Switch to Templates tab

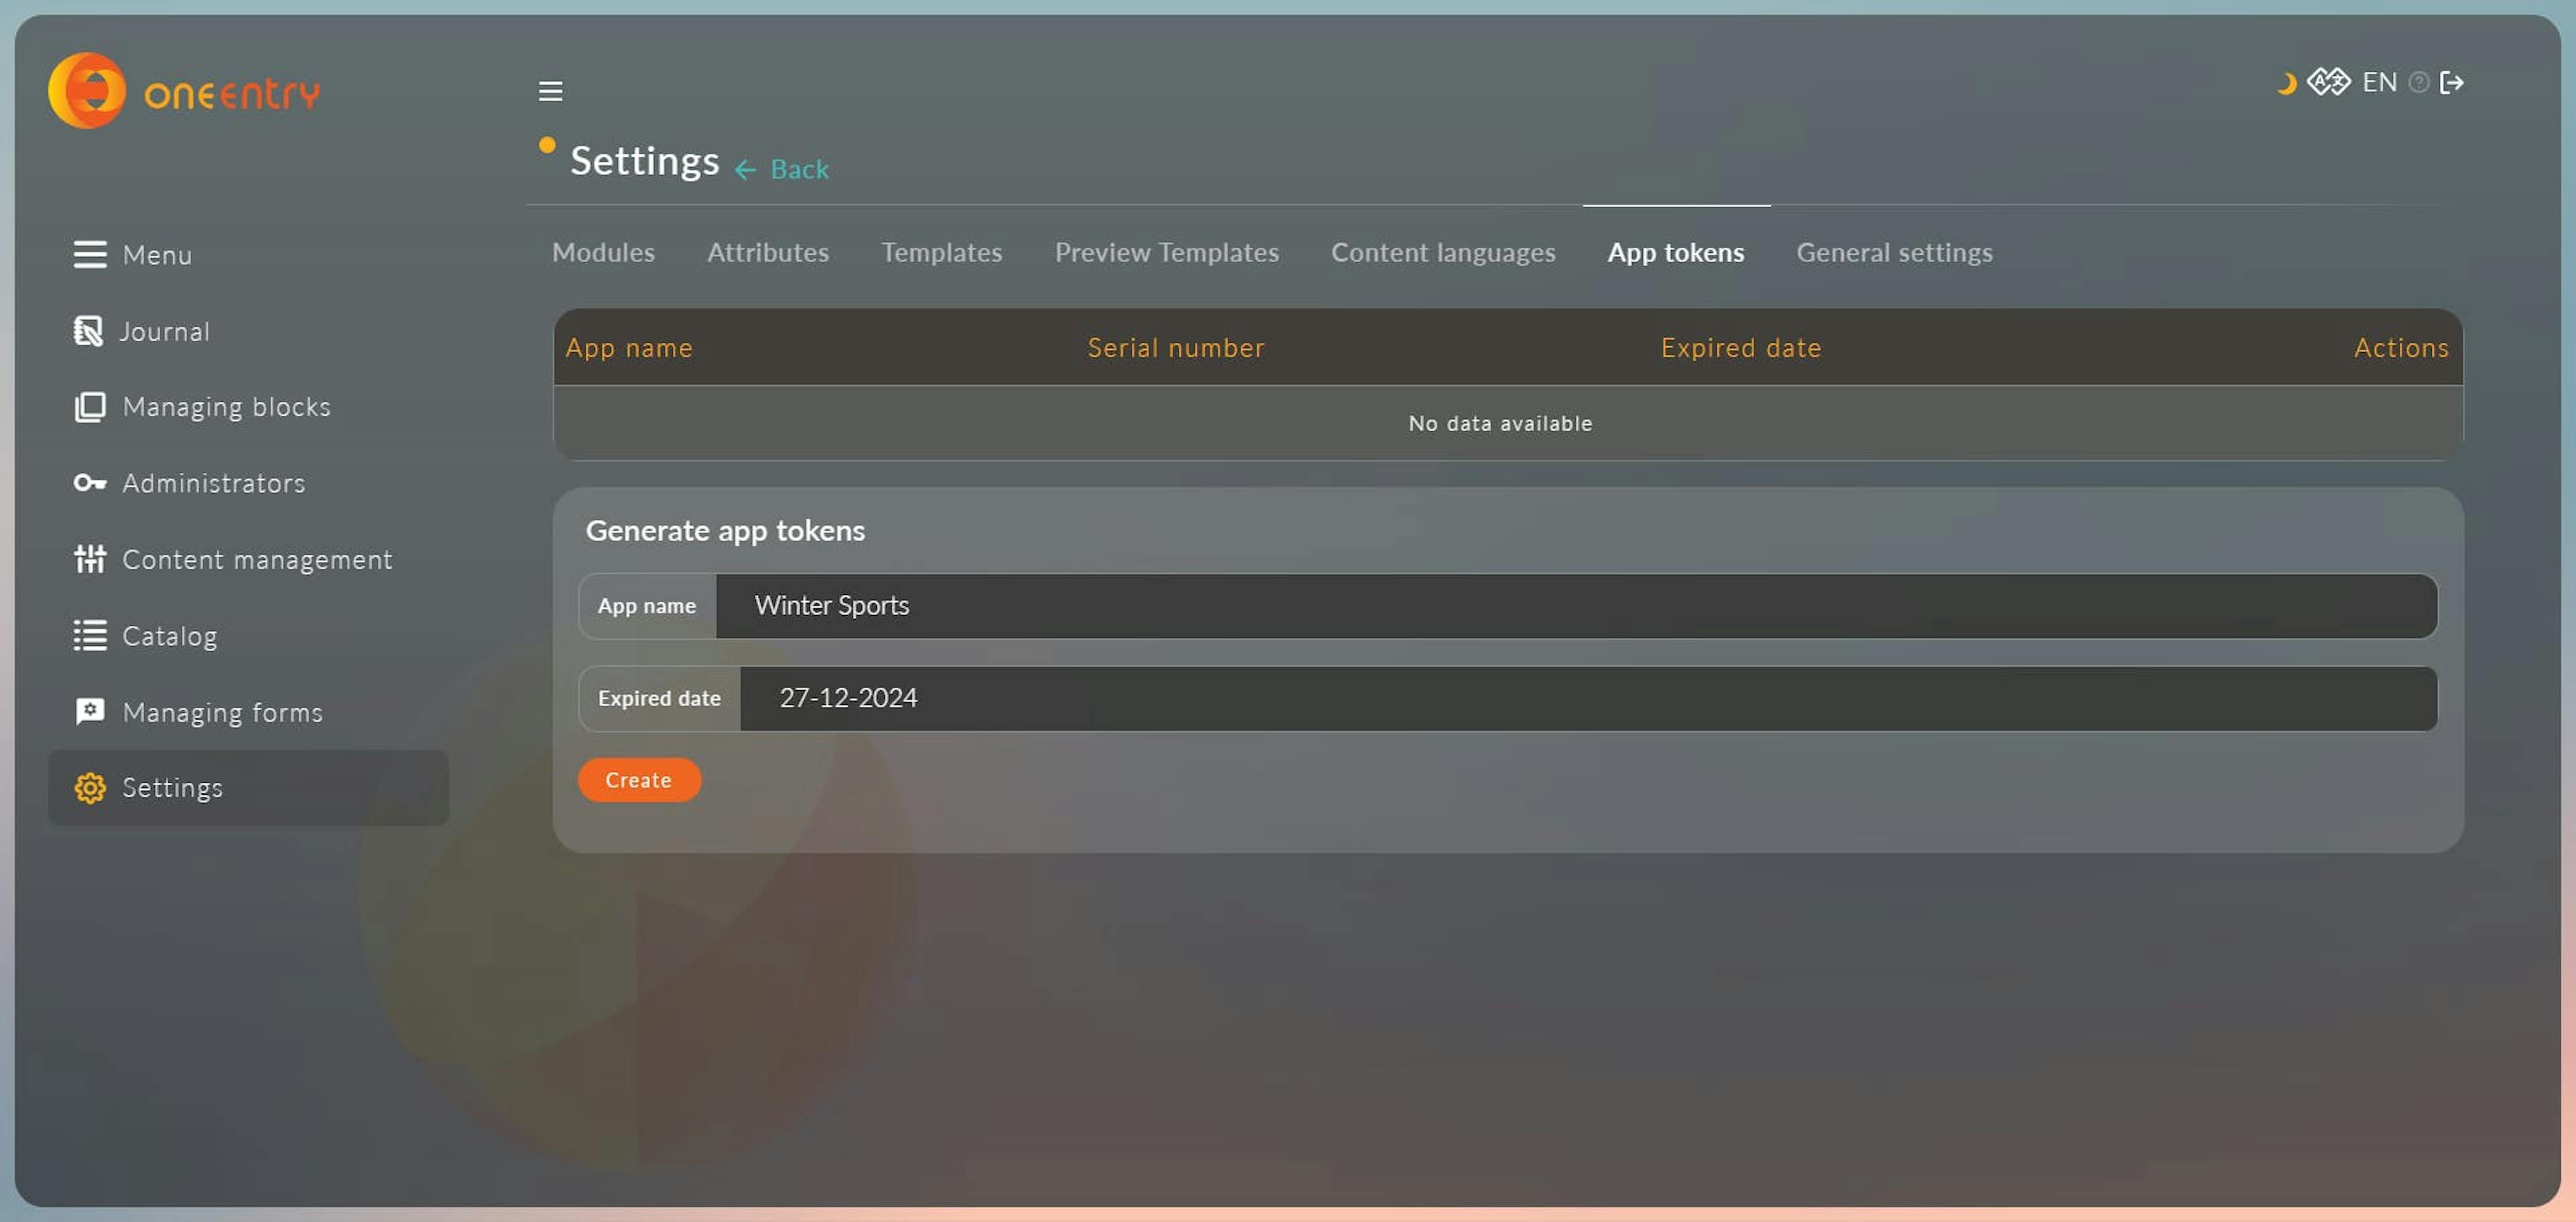click(x=941, y=252)
